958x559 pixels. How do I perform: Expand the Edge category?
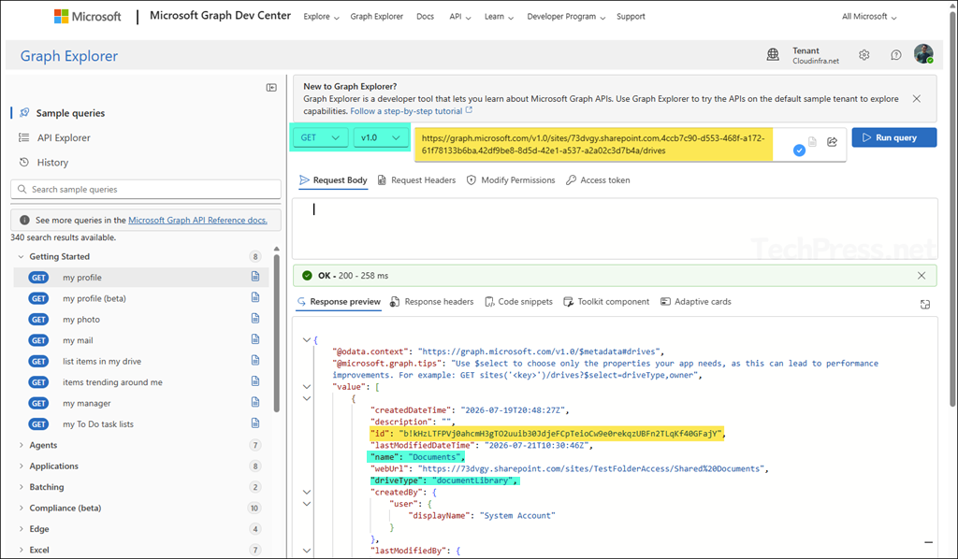point(21,528)
